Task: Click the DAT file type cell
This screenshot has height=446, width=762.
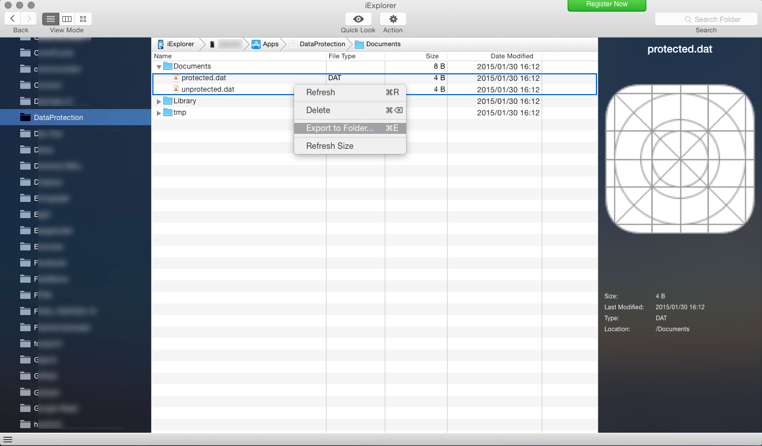Action: pos(335,78)
